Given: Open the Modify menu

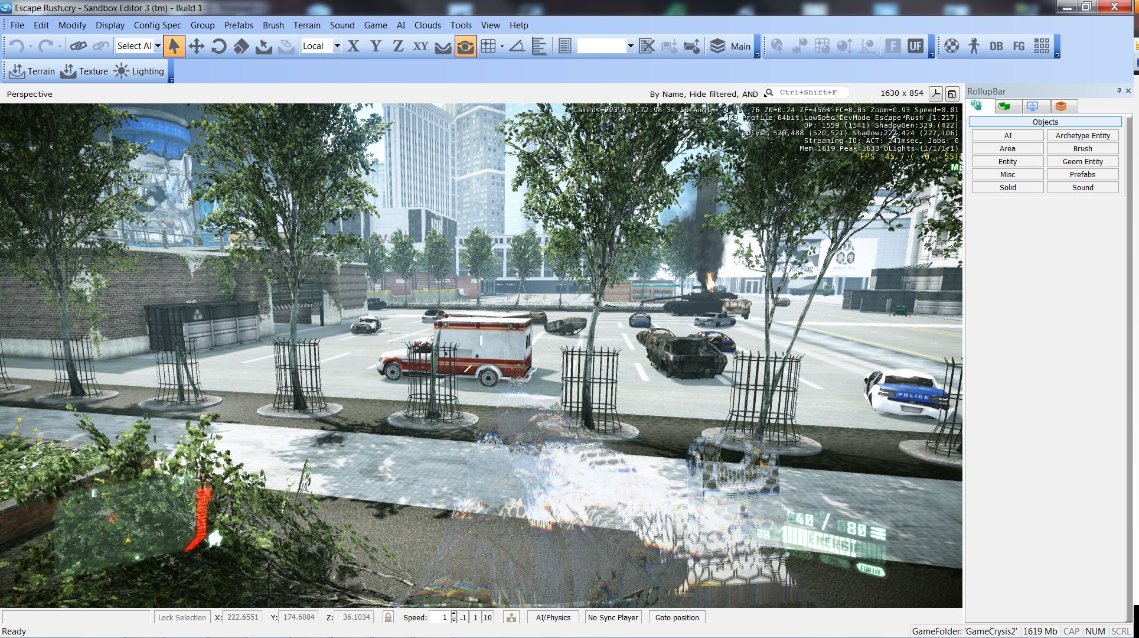Looking at the screenshot, I should (x=72, y=25).
